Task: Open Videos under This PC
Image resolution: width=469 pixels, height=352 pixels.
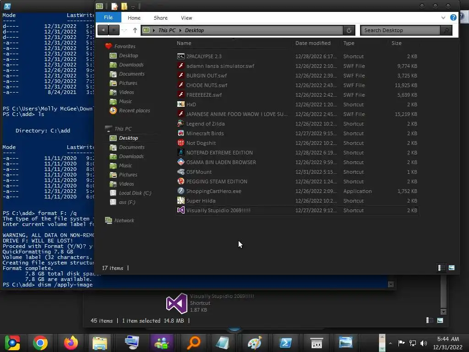Action: click(126, 184)
